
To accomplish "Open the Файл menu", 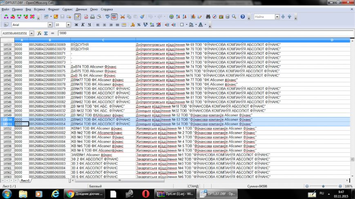I will [x=5, y=9].
